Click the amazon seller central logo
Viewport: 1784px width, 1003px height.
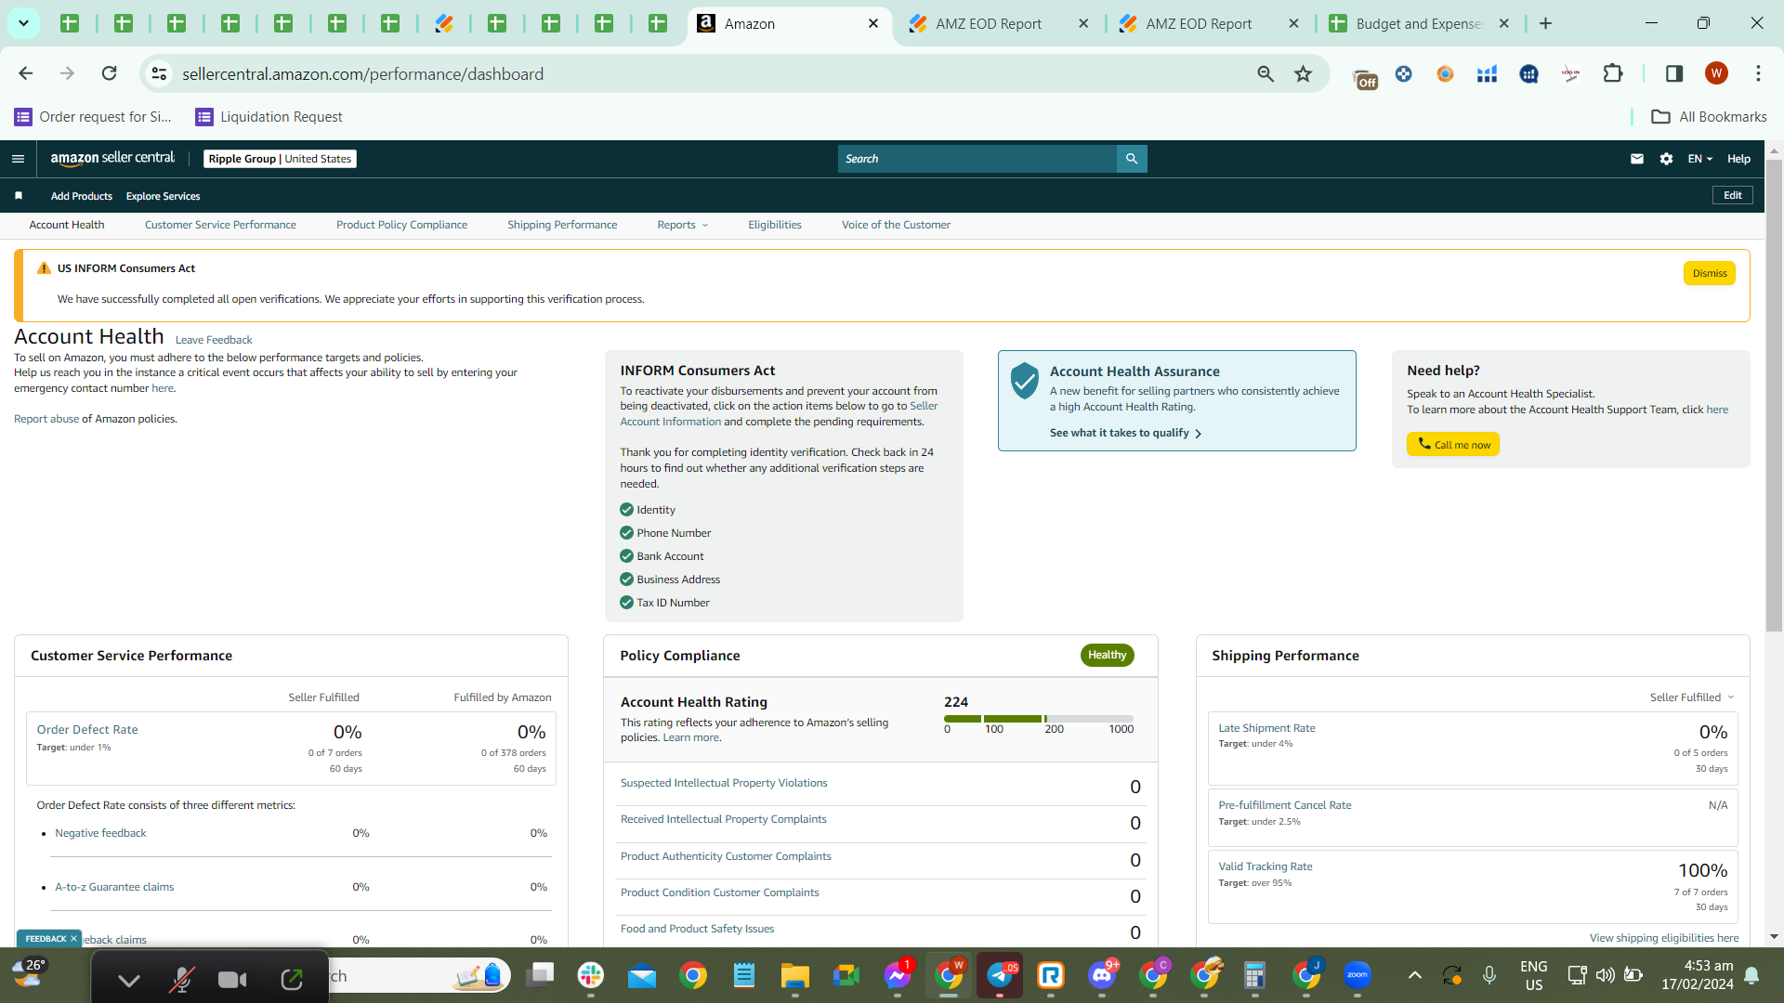(112, 158)
